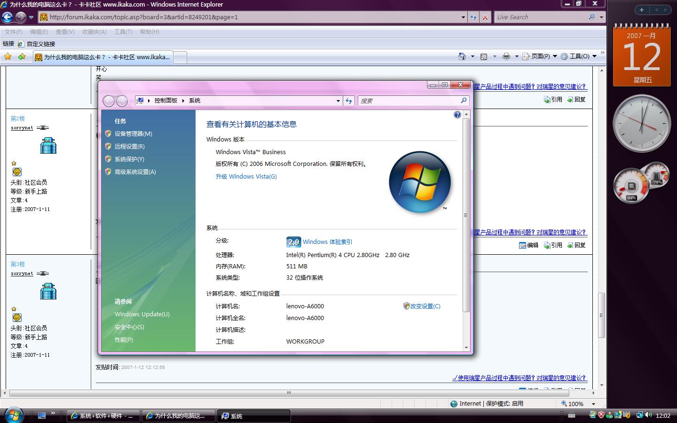The width and height of the screenshot is (677, 423).
Task: Open 设备管理器(M) device manager link
Action: pyautogui.click(x=134, y=134)
